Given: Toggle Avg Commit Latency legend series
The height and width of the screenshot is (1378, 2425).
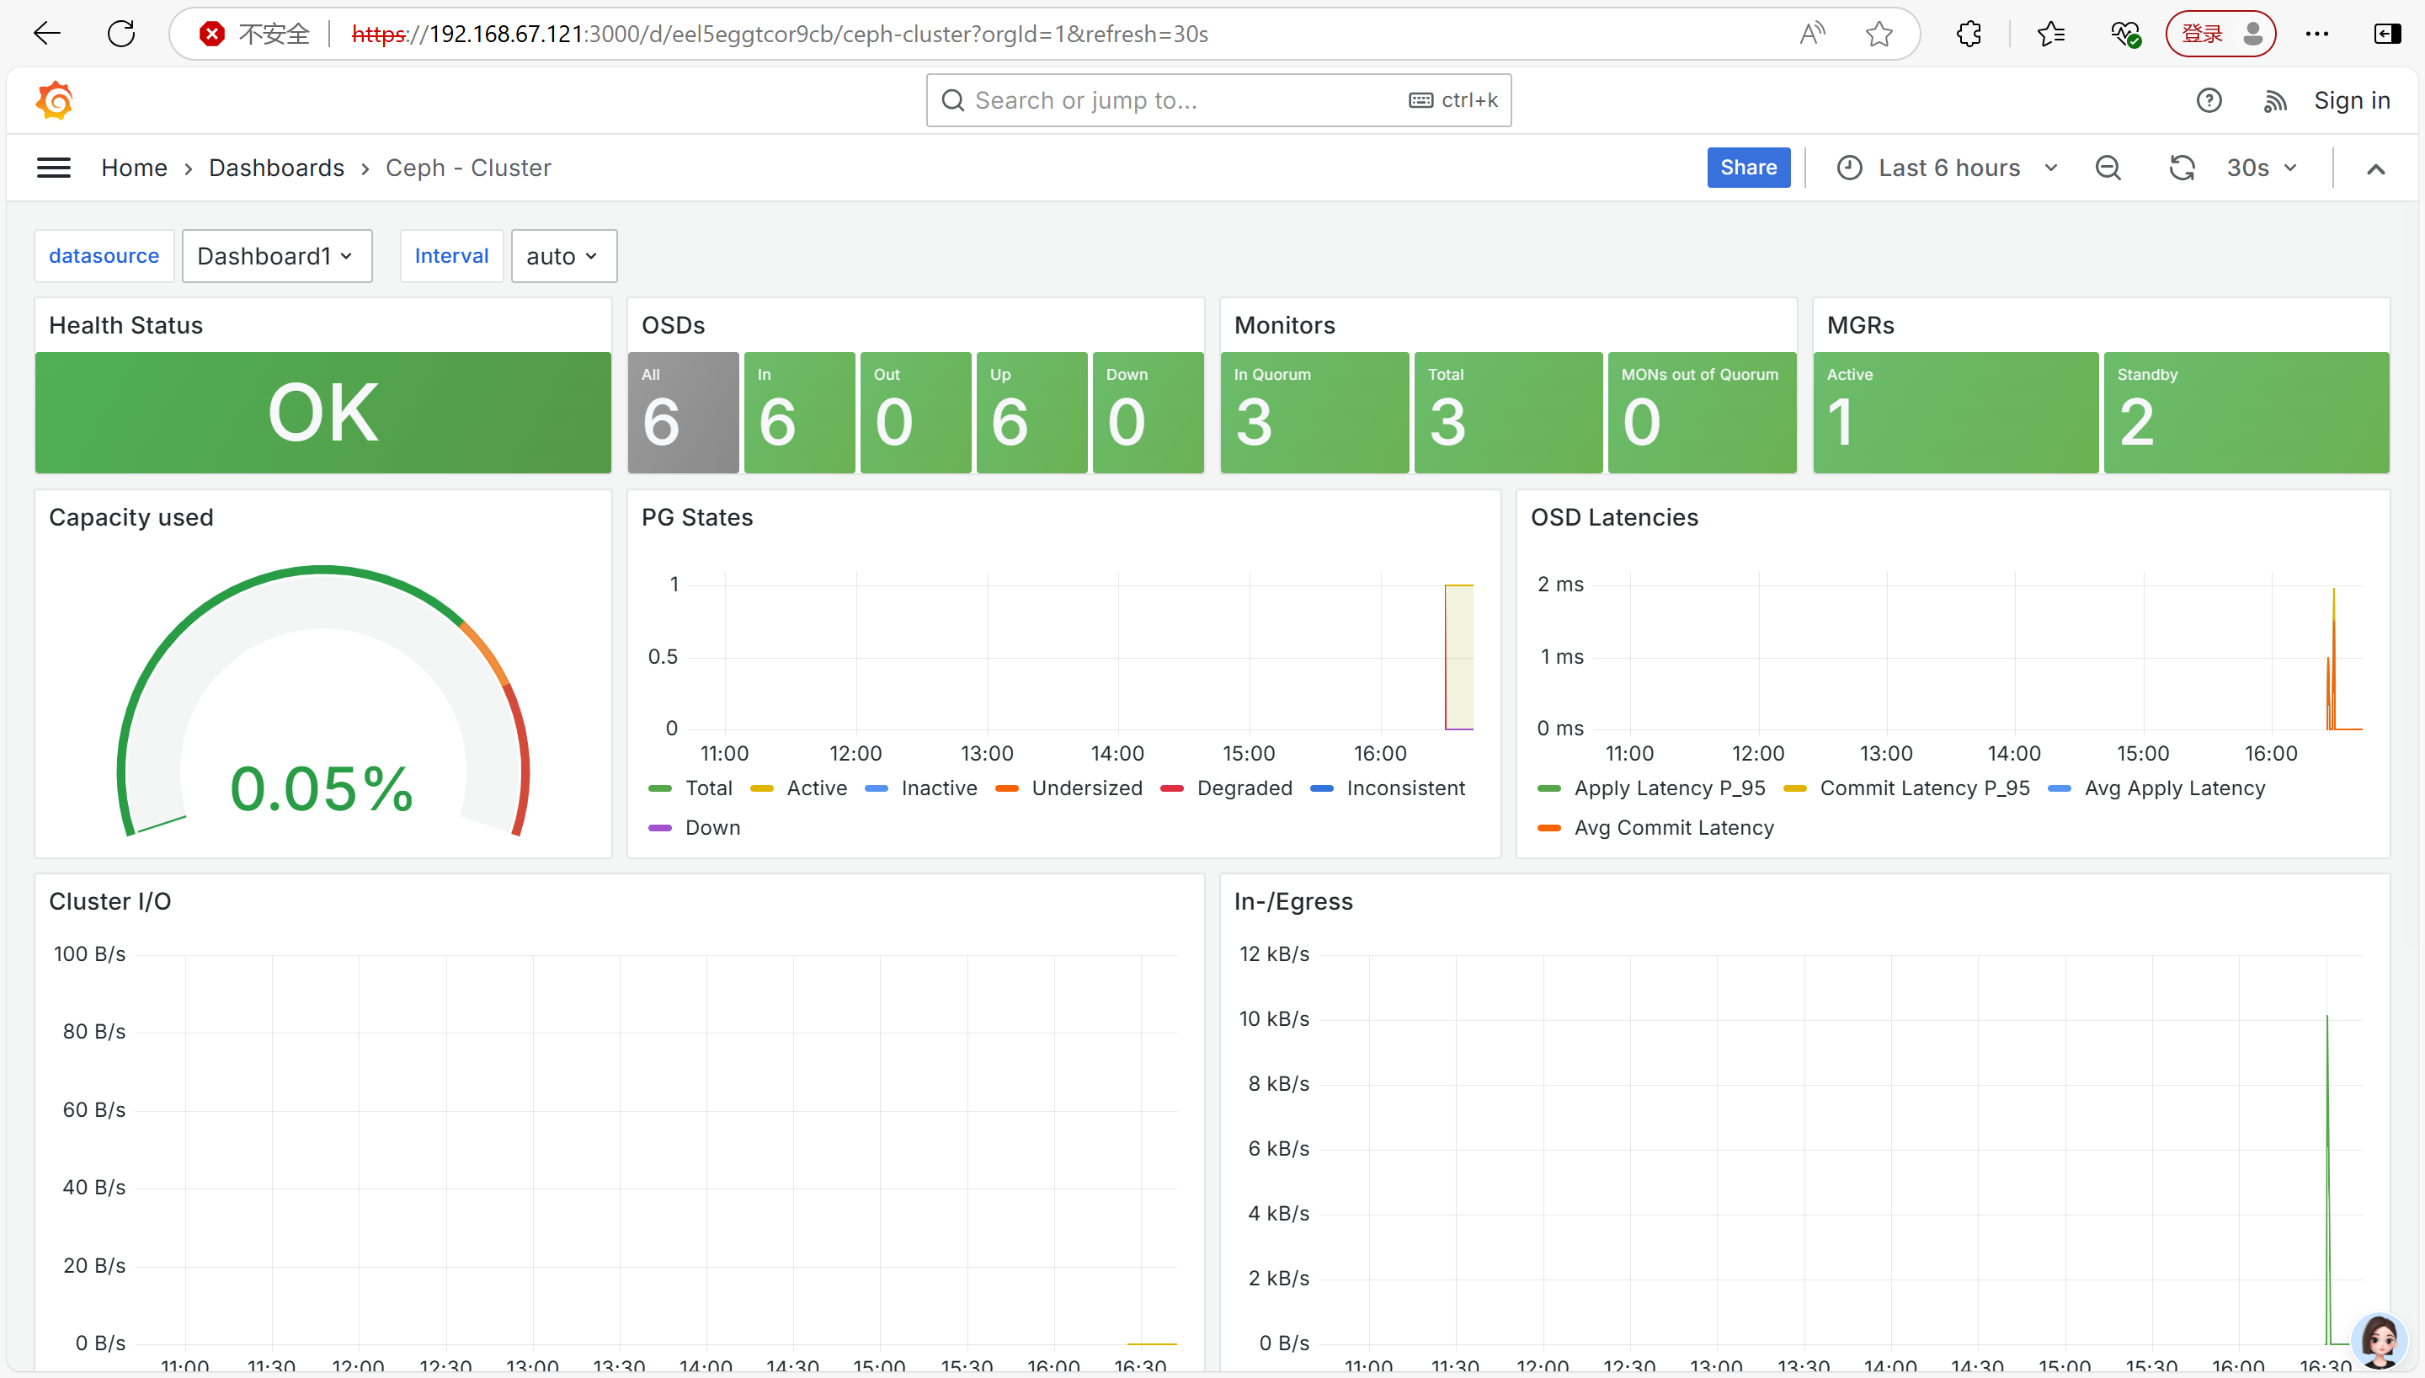Looking at the screenshot, I should coord(1673,827).
